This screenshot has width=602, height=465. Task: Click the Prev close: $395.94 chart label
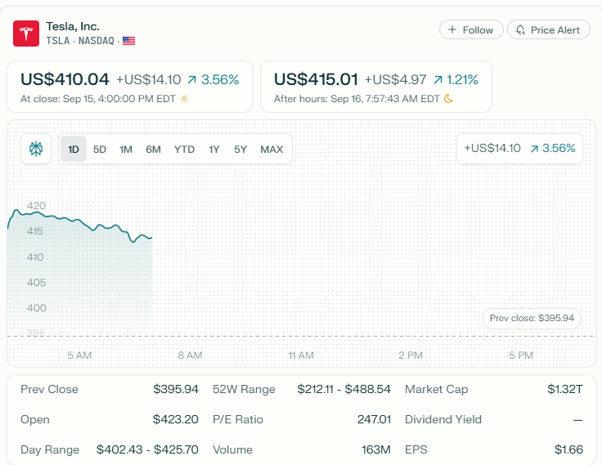click(532, 318)
